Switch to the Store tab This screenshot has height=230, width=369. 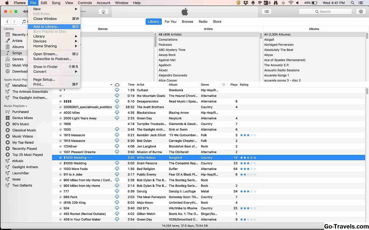point(217,22)
